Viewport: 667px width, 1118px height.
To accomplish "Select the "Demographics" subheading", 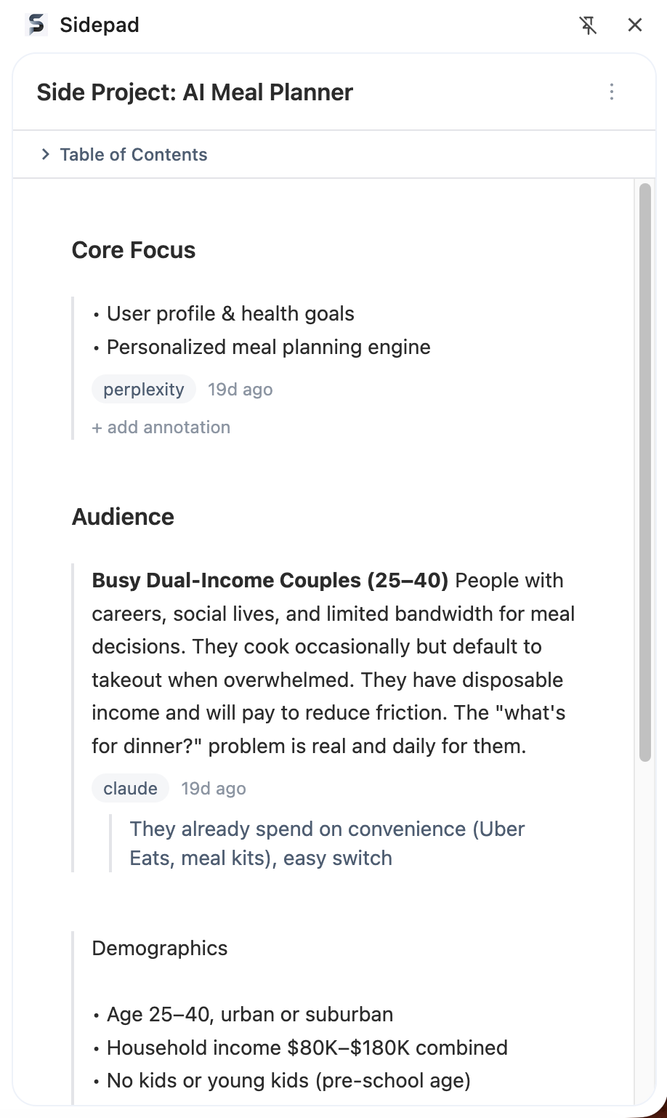I will click(x=159, y=948).
